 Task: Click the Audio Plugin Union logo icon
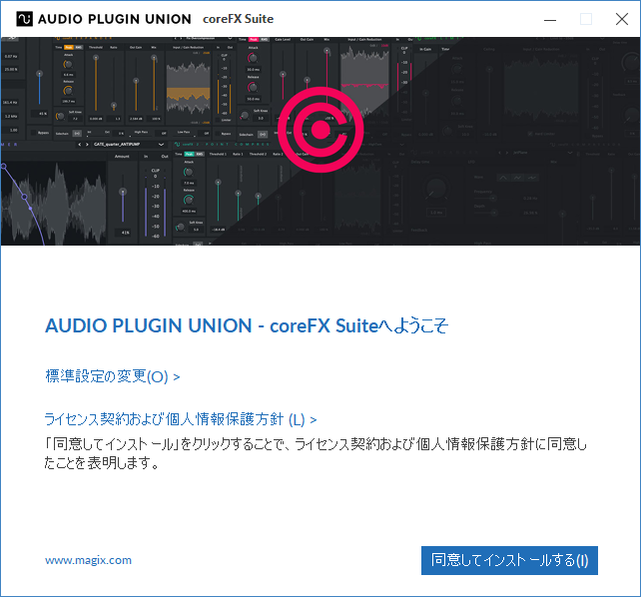(x=24, y=19)
